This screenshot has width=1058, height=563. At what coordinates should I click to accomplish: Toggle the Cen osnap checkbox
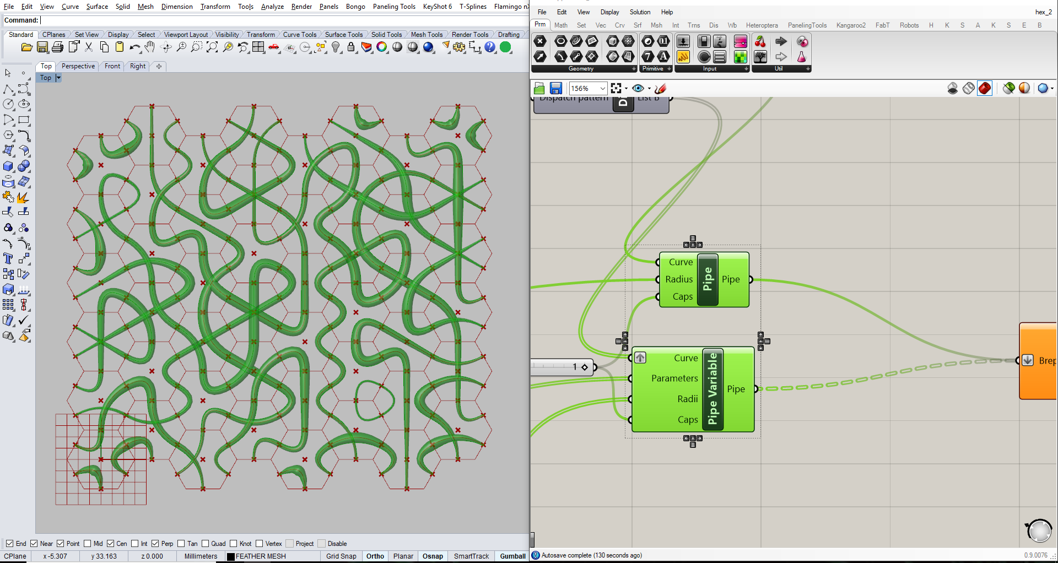coord(110,544)
